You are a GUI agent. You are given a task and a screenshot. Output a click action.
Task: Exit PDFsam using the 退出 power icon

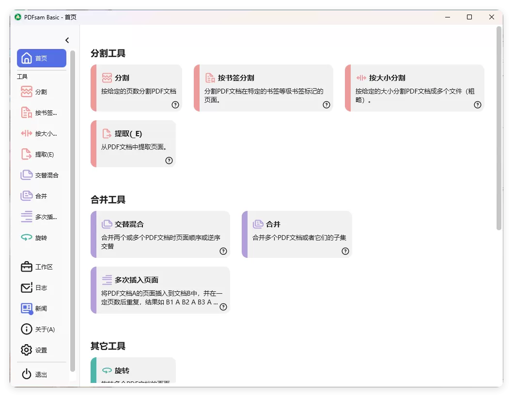tap(27, 374)
